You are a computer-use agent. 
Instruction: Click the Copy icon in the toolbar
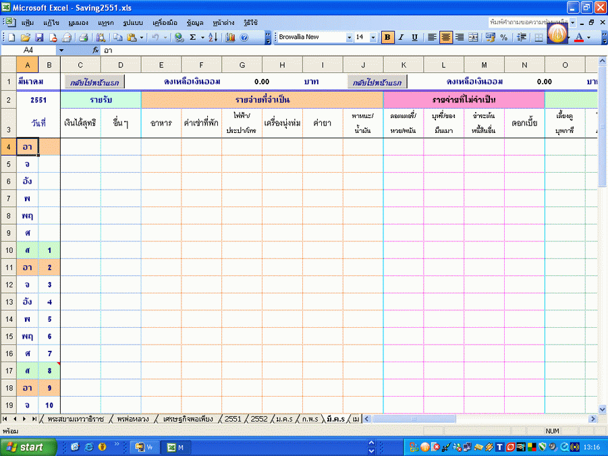tap(118, 38)
